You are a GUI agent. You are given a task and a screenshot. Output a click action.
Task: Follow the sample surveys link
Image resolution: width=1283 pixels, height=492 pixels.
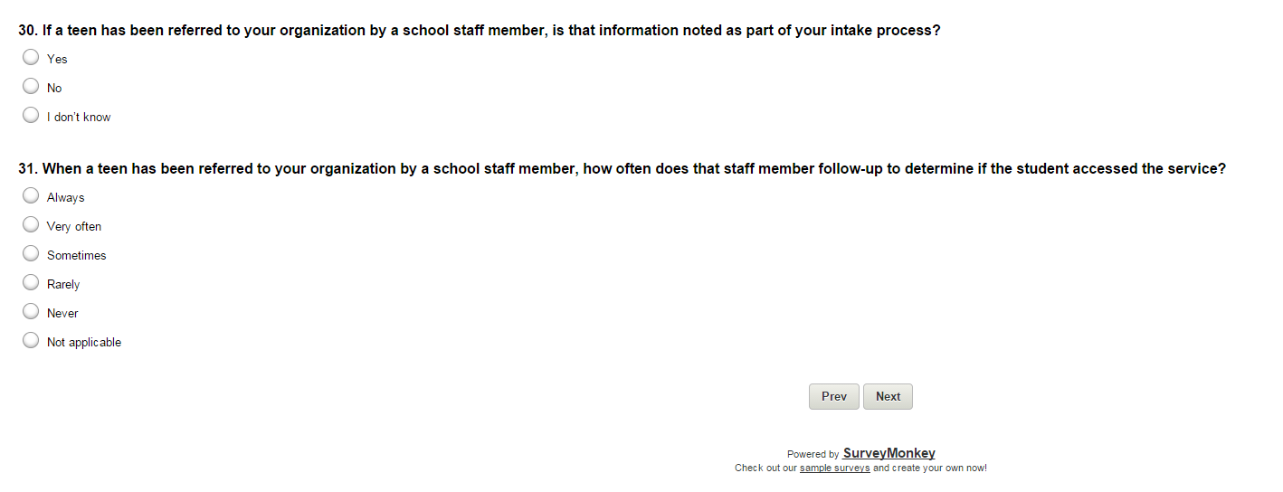834,468
